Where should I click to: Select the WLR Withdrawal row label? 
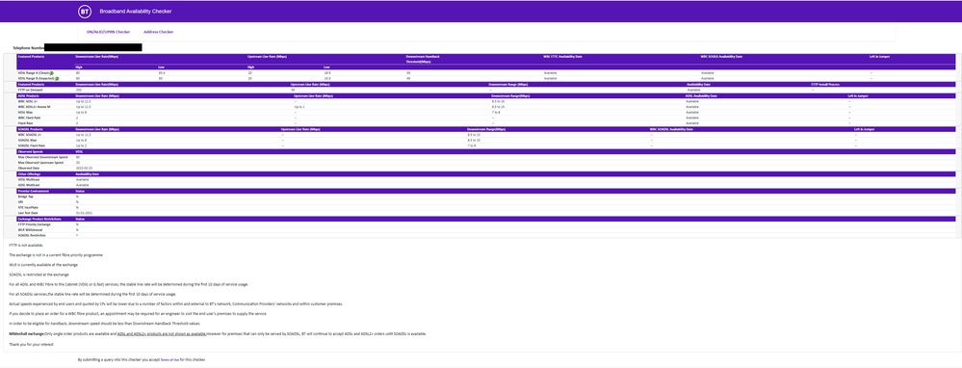tap(29, 230)
